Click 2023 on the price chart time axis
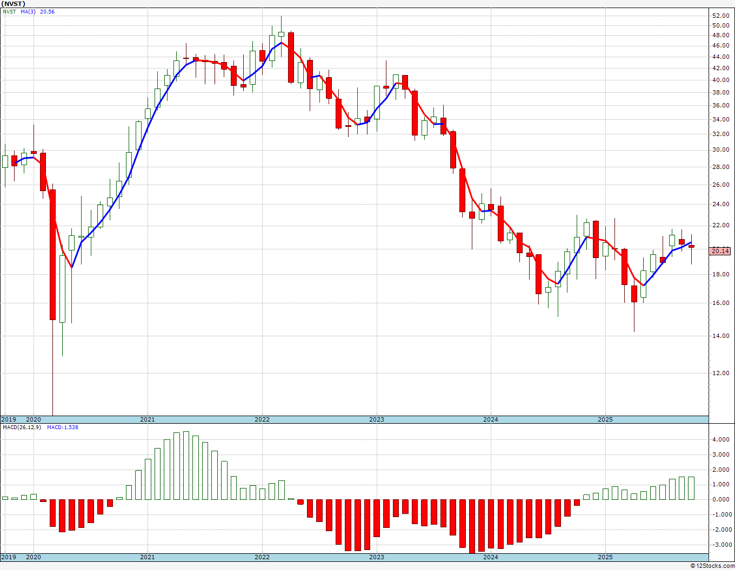The width and height of the screenshot is (735, 570). pyautogui.click(x=377, y=419)
